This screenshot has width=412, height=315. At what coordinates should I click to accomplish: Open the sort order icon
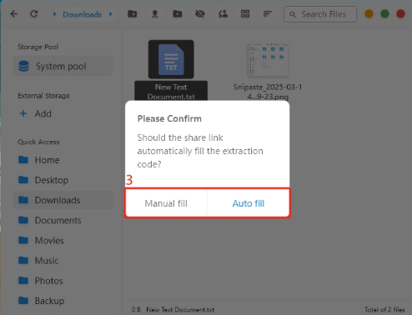tap(267, 13)
